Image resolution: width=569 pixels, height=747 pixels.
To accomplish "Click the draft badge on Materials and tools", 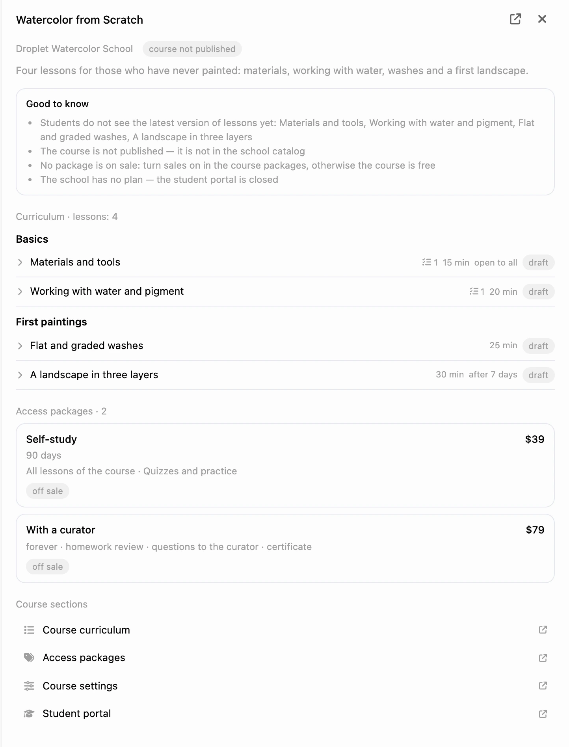I will (x=538, y=262).
